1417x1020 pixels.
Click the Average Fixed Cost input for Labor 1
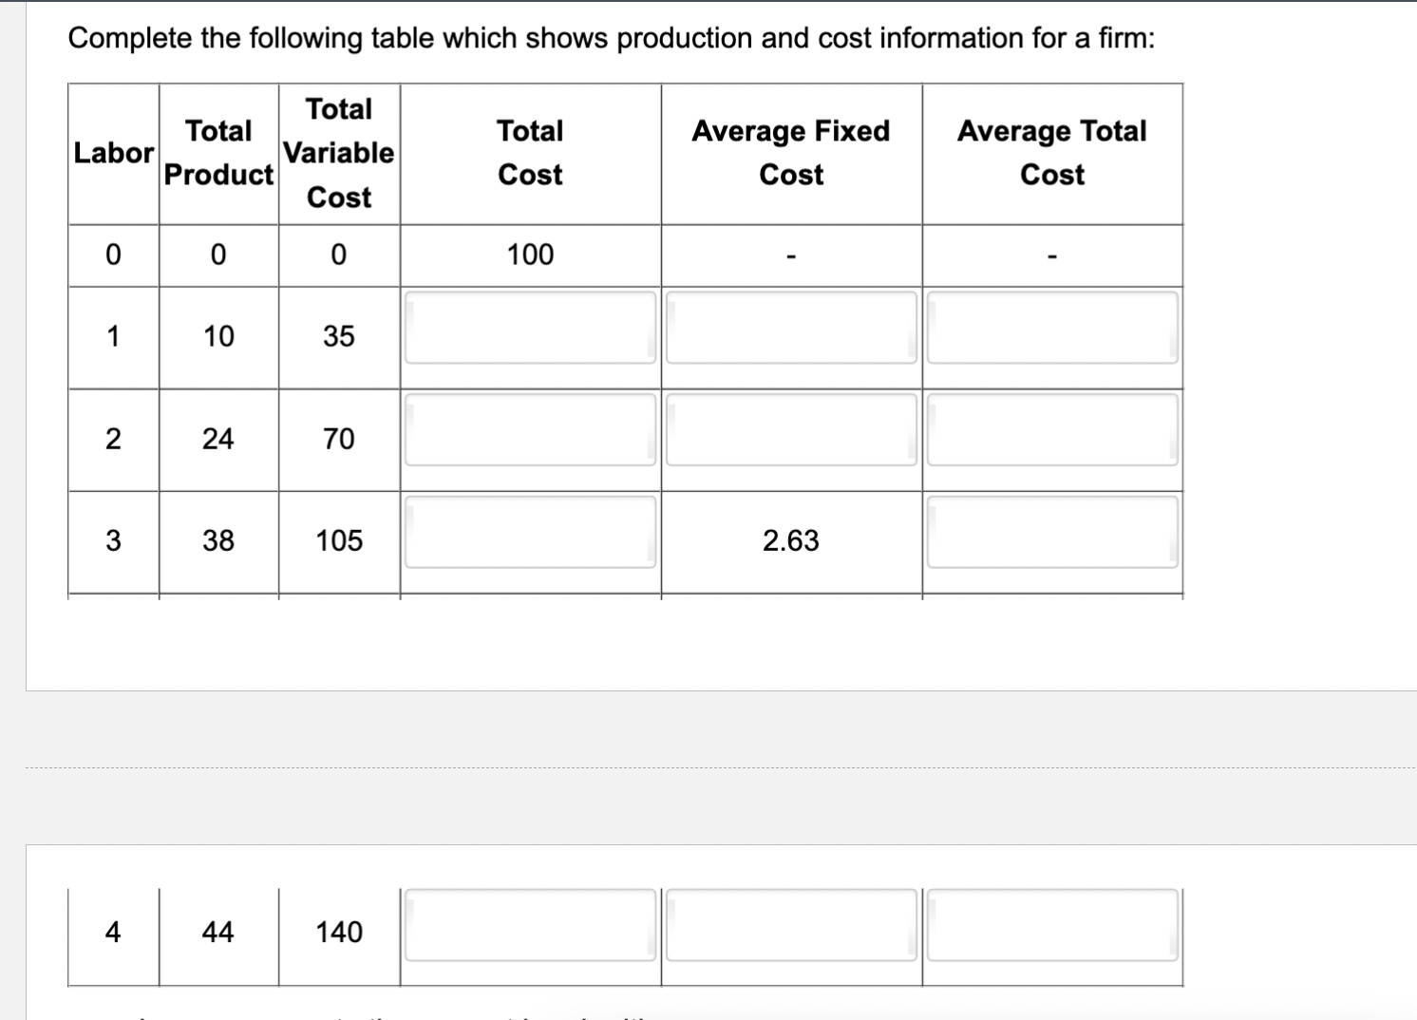click(x=791, y=327)
